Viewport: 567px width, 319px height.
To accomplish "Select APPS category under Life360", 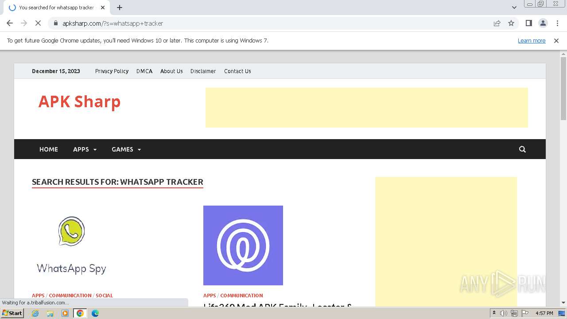I will [210, 296].
